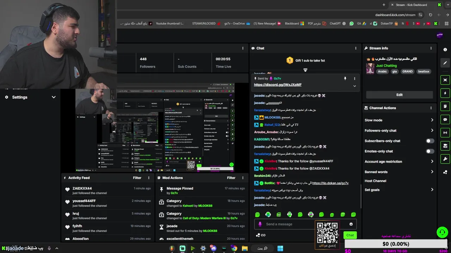Viewport: 451px width, 253px height.
Task: Open the tip.dokan.sa/gz7v link
Action: click(x=330, y=183)
